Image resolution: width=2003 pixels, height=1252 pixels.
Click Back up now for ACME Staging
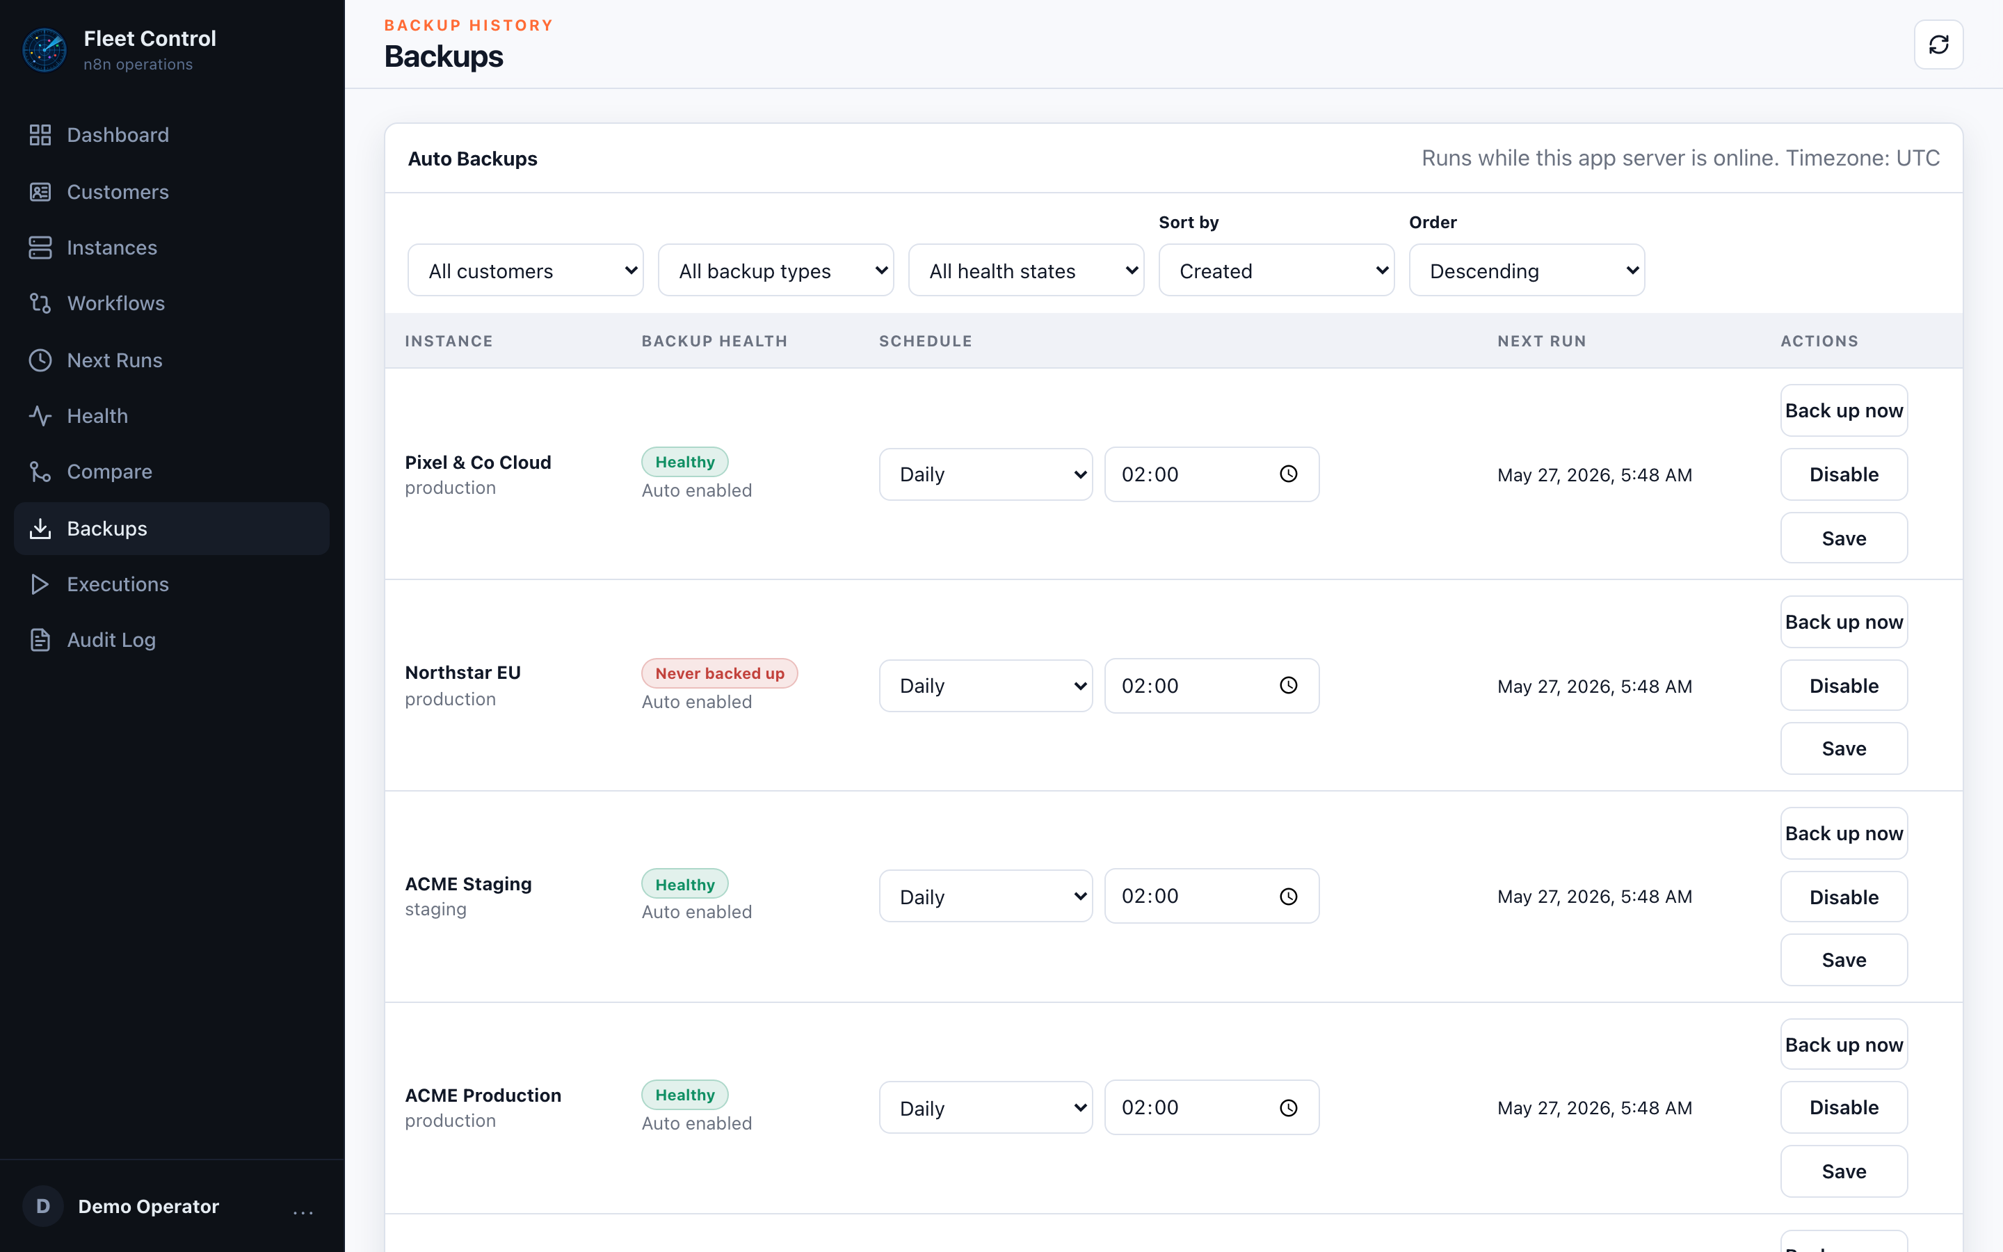tap(1844, 833)
